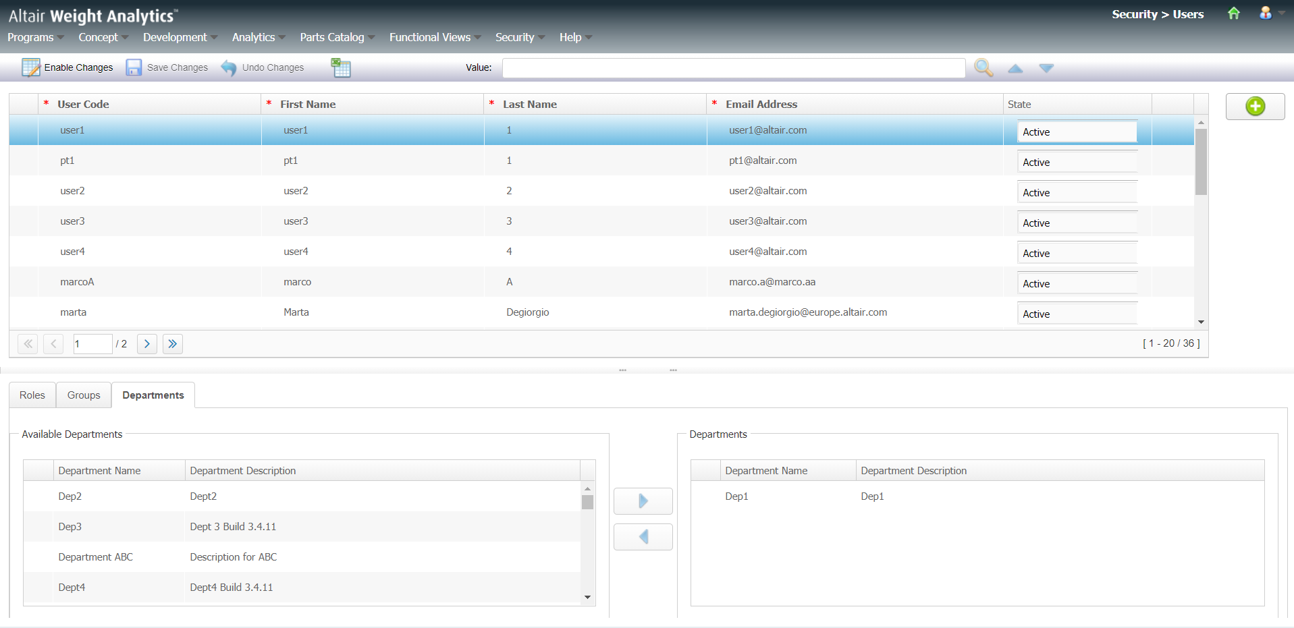Click the magnifying glass search icon
This screenshot has height=628, width=1294.
pos(983,67)
